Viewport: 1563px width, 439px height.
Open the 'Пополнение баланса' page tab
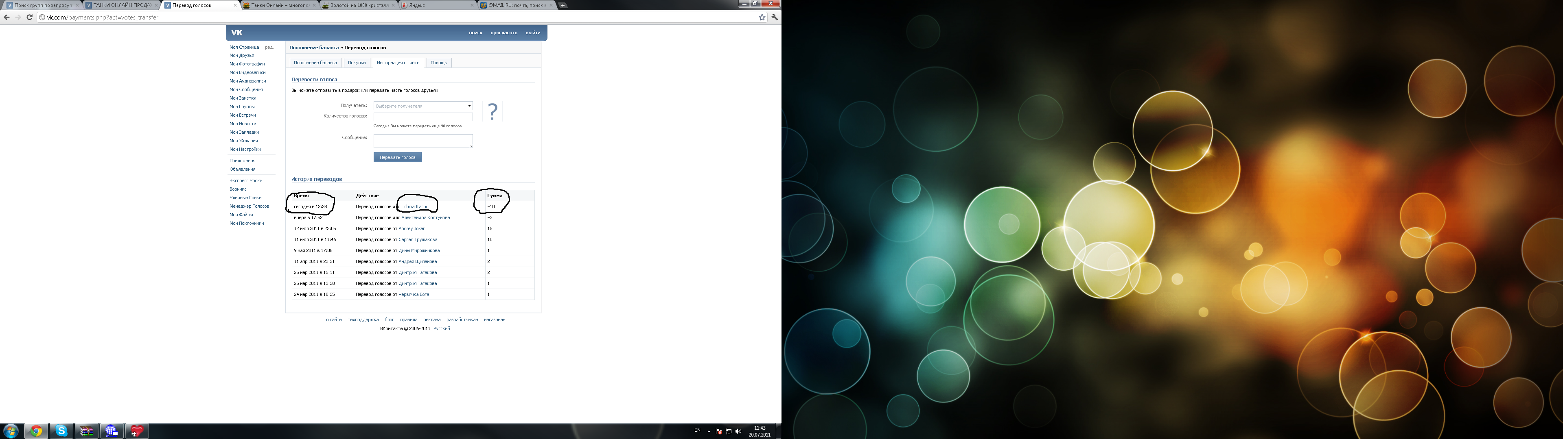315,63
